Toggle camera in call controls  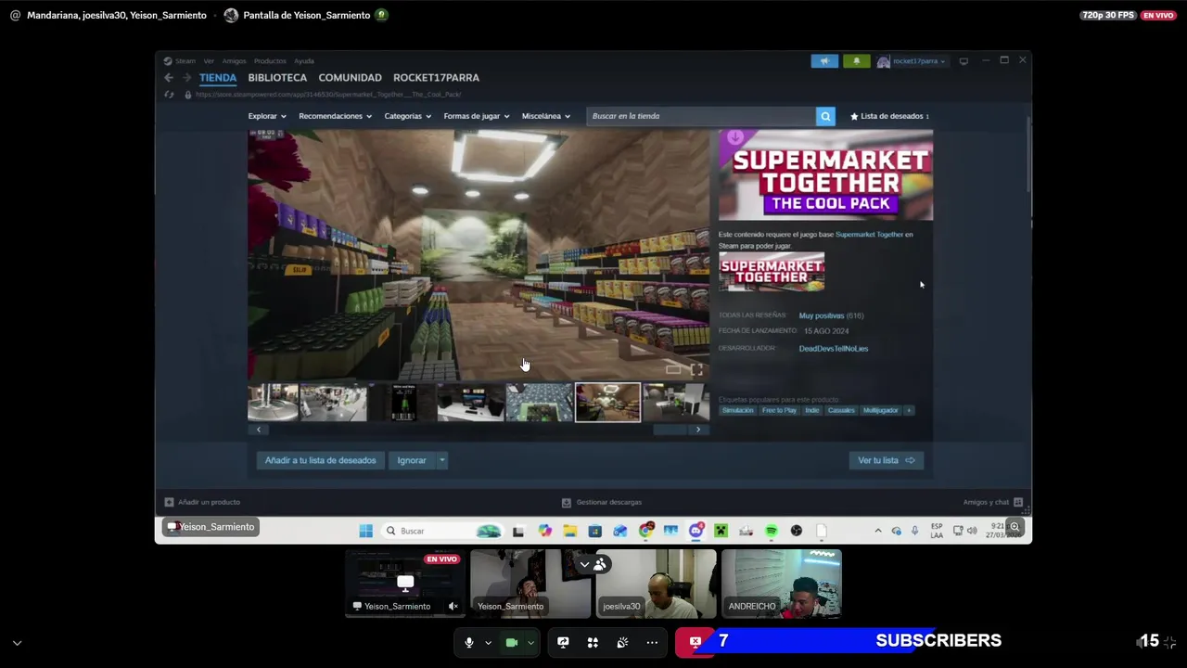[511, 642]
